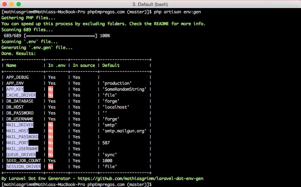Viewport: 301px width, 187px height.
Task: Click the highlighted MAIL_HOST name
Action: [x=18, y=131]
